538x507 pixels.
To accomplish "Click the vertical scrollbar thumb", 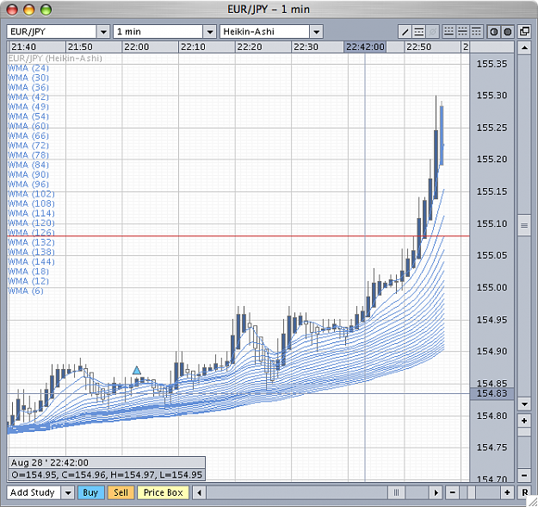I will [x=524, y=226].
